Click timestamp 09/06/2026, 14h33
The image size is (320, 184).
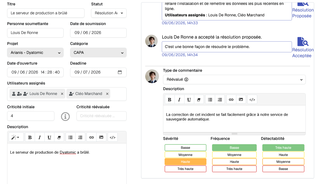180,23
